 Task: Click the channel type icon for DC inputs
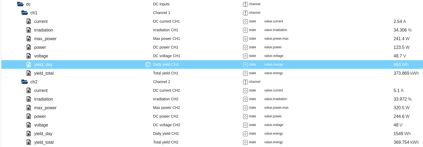click(x=245, y=4)
